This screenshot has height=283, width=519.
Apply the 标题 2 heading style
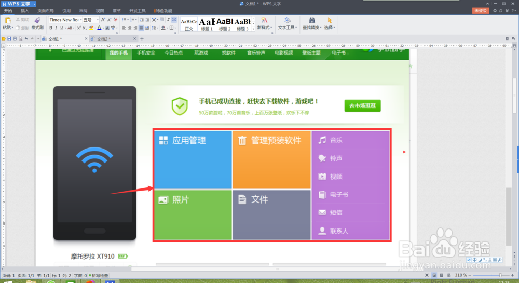[x=225, y=24]
